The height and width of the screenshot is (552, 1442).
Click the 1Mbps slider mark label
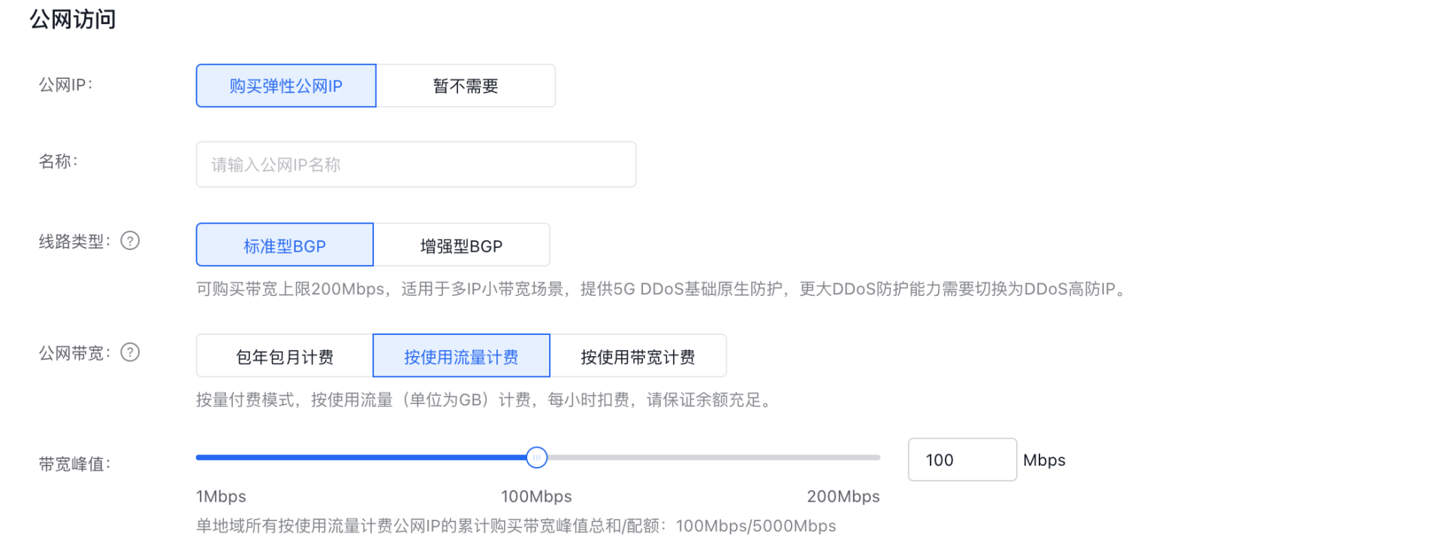(221, 496)
